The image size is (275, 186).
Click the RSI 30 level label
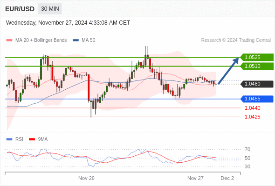click(247, 166)
